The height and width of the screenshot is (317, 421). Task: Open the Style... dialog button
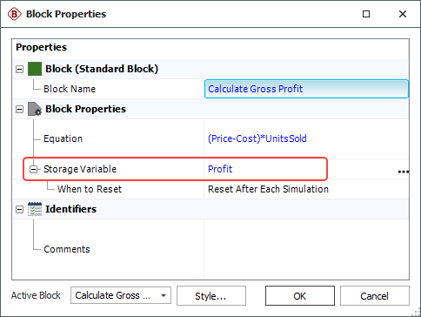(211, 296)
